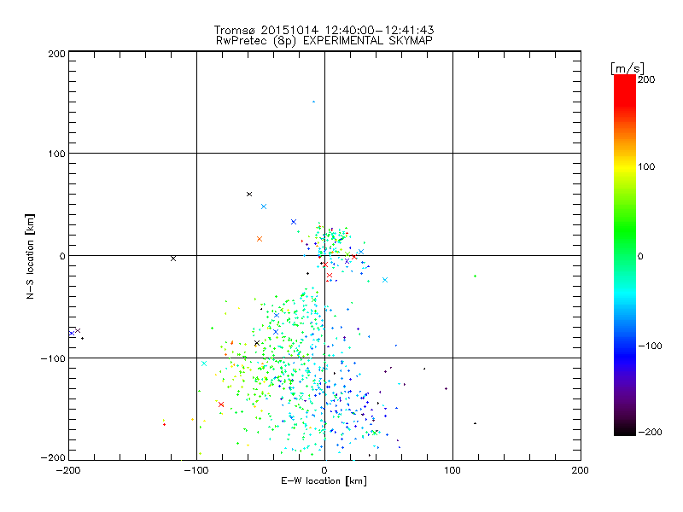Click the green zero region of the colorbar
This screenshot has width=683, height=512.
pos(625,255)
